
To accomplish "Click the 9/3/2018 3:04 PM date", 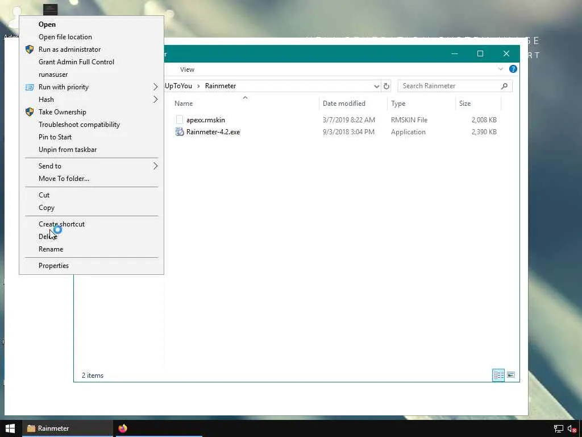I will coord(348,132).
